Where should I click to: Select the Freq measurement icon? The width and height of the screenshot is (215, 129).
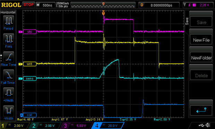click(x=9, y=39)
